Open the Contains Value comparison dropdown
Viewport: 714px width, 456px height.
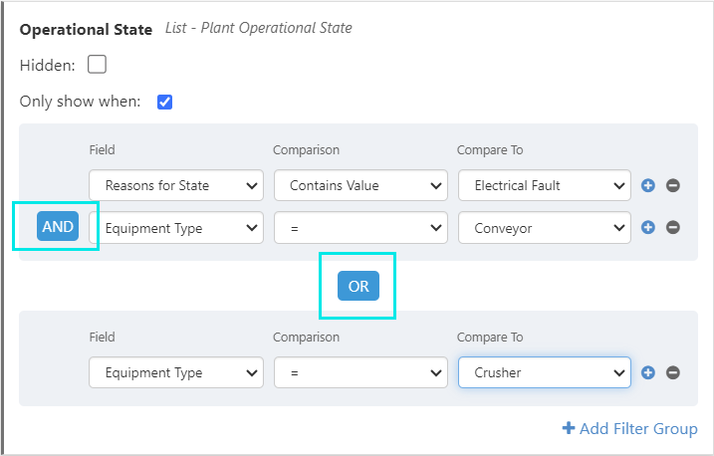(360, 185)
